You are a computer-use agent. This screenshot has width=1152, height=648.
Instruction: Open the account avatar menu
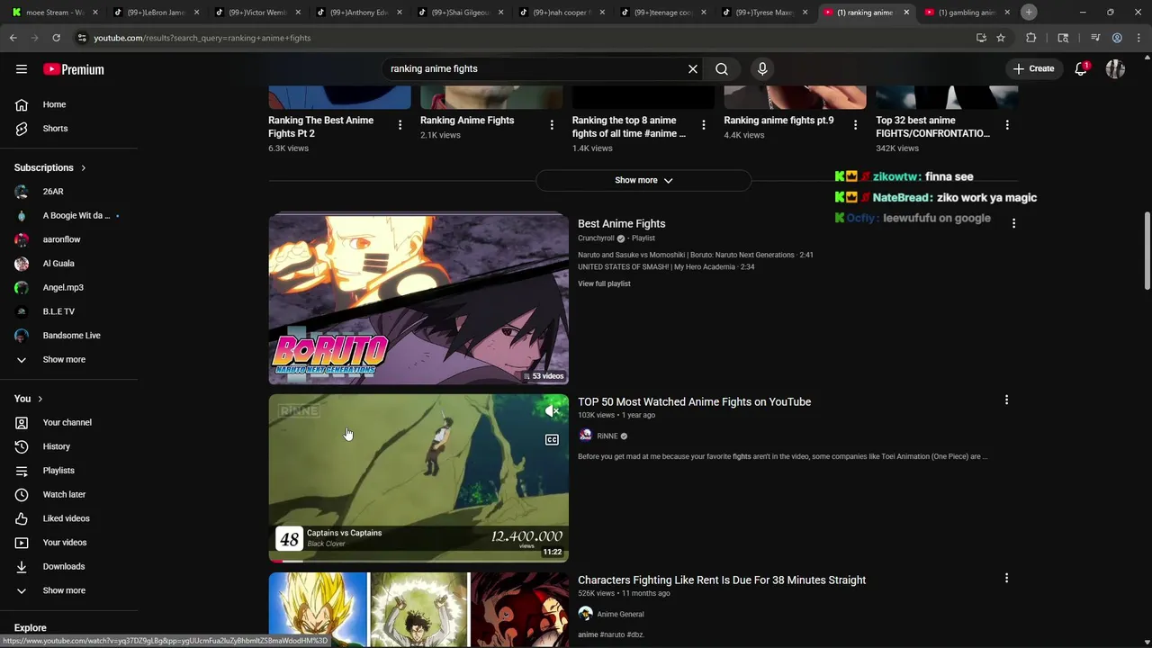(1115, 69)
